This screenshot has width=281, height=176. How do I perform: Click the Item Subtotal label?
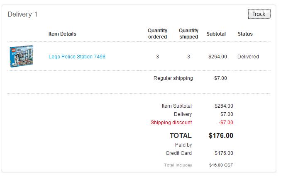coord(176,106)
